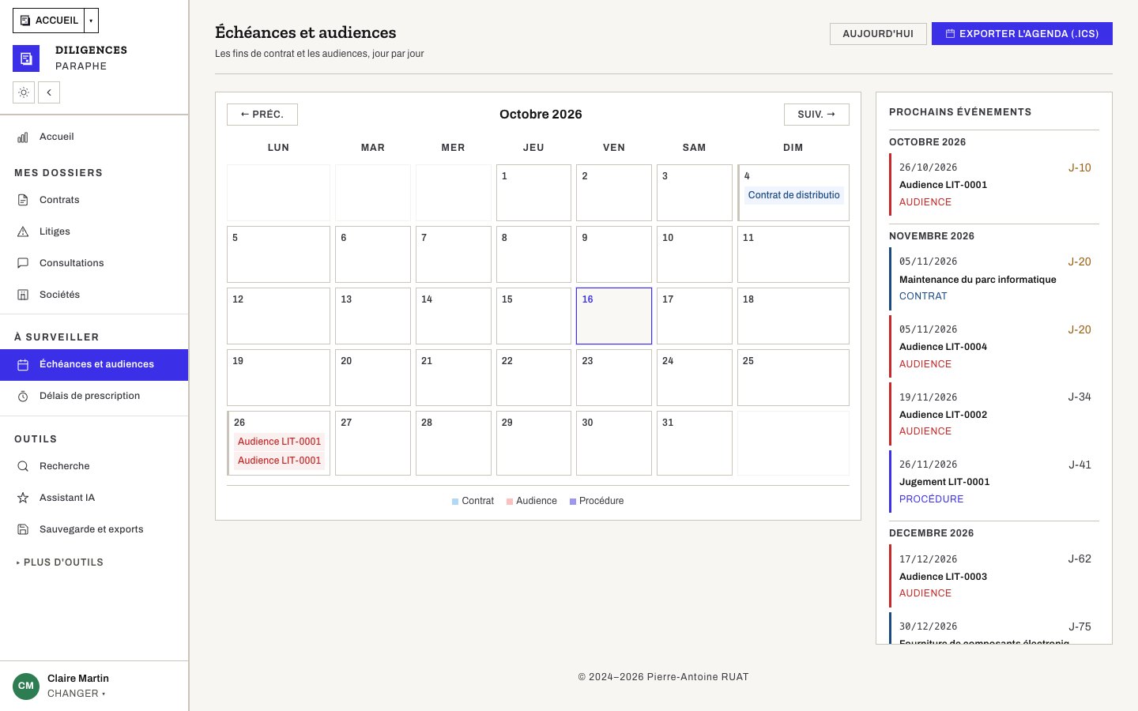Viewport: 1138px width, 711px height.
Task: Open the Contrat de distribution event on day 4
Action: (x=794, y=195)
